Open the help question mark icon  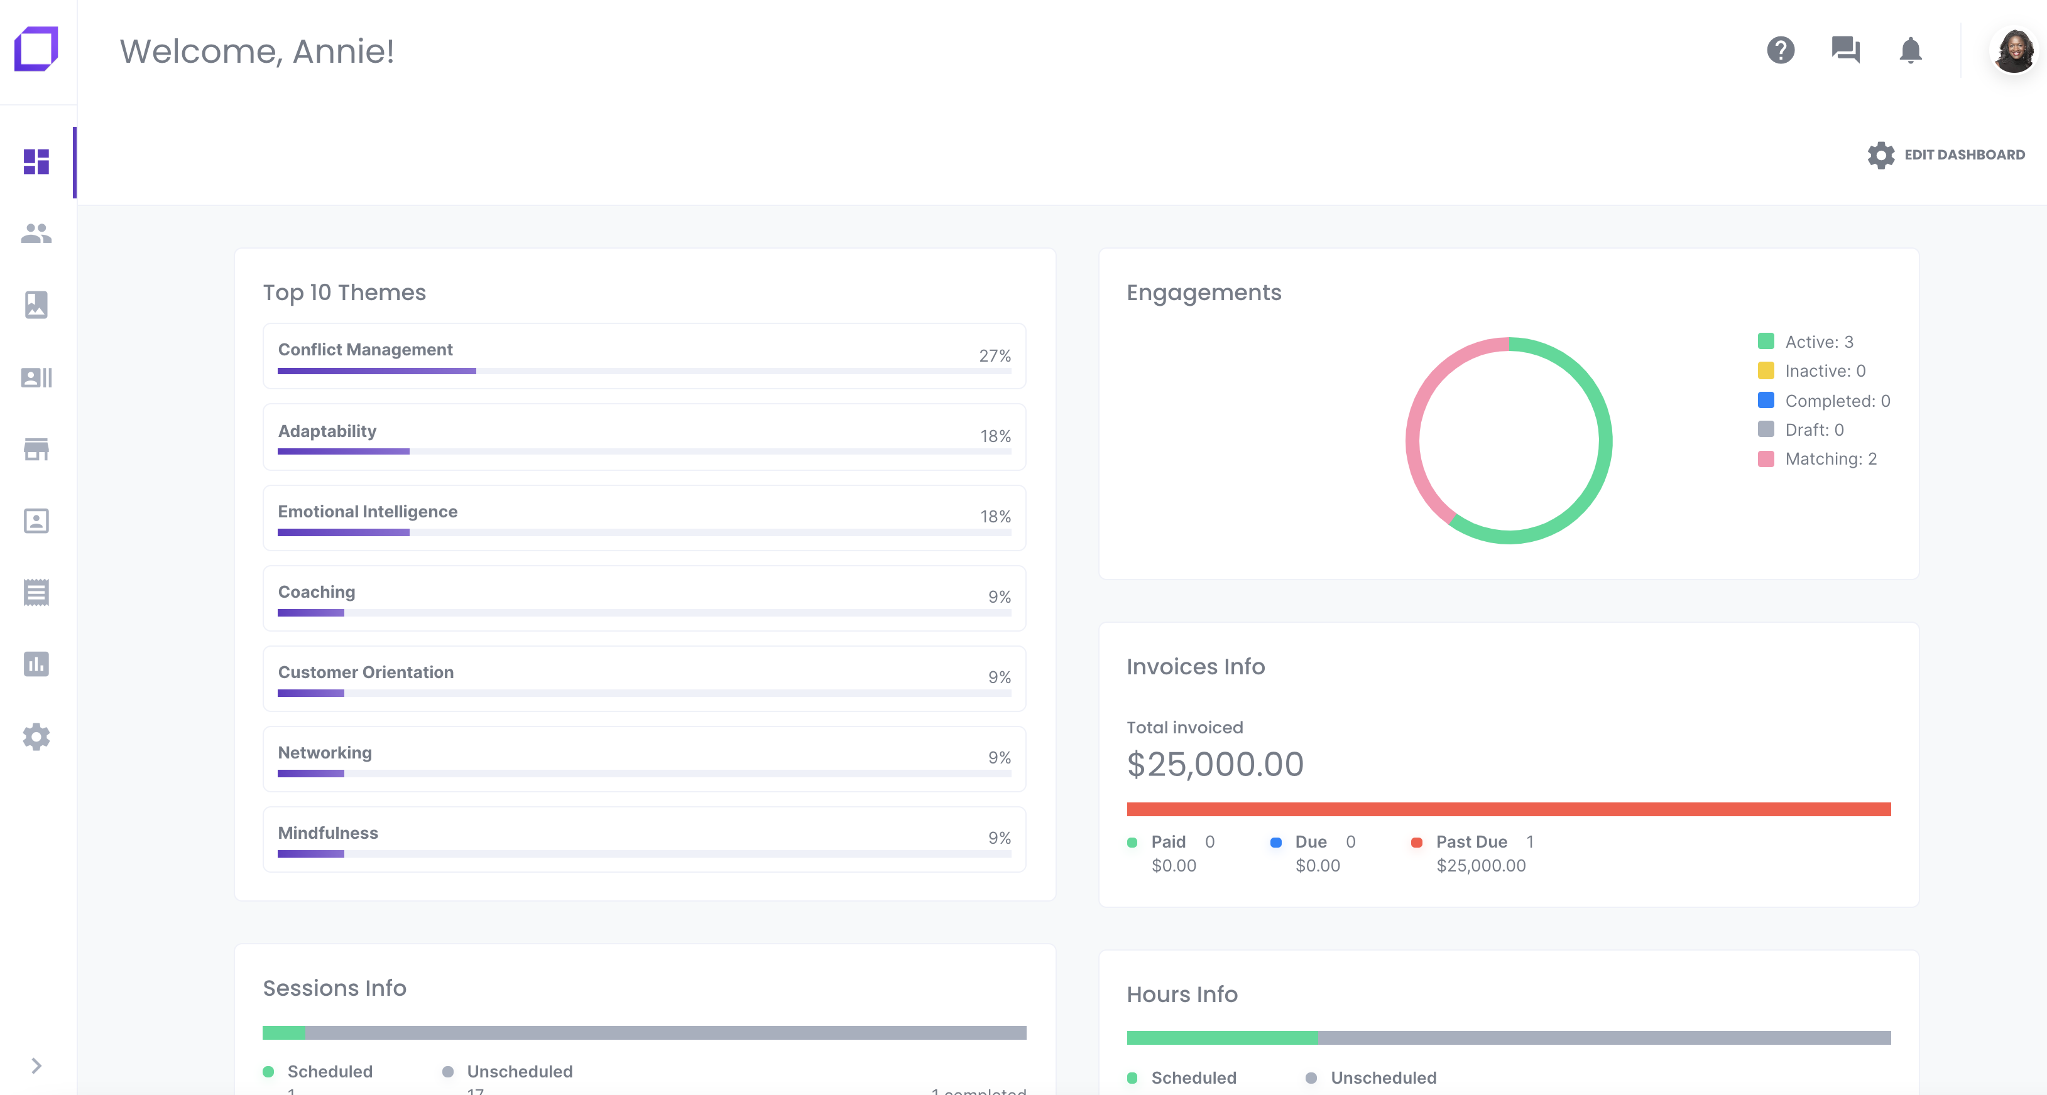click(x=1780, y=50)
